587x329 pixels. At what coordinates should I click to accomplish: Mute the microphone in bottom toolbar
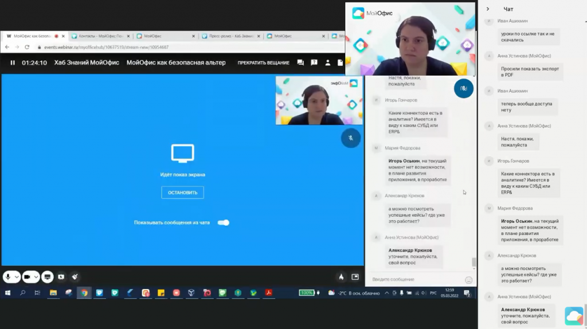(x=8, y=277)
